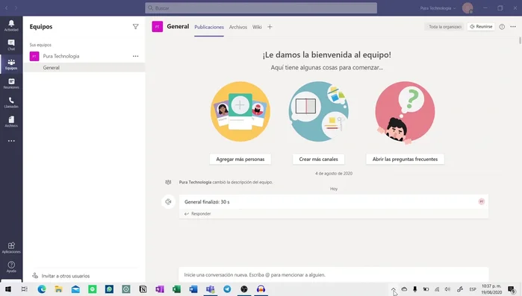
Task: Click the add people illustration
Action: [240, 111]
